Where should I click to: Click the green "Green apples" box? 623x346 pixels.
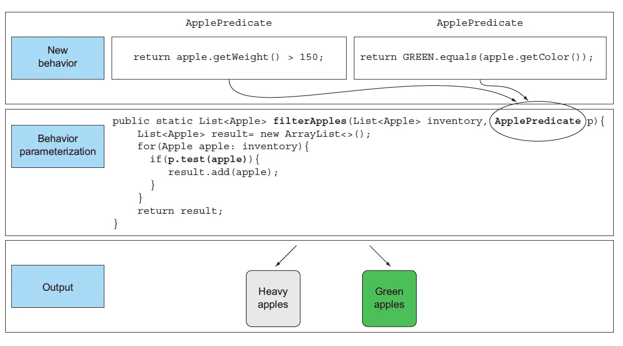click(389, 298)
